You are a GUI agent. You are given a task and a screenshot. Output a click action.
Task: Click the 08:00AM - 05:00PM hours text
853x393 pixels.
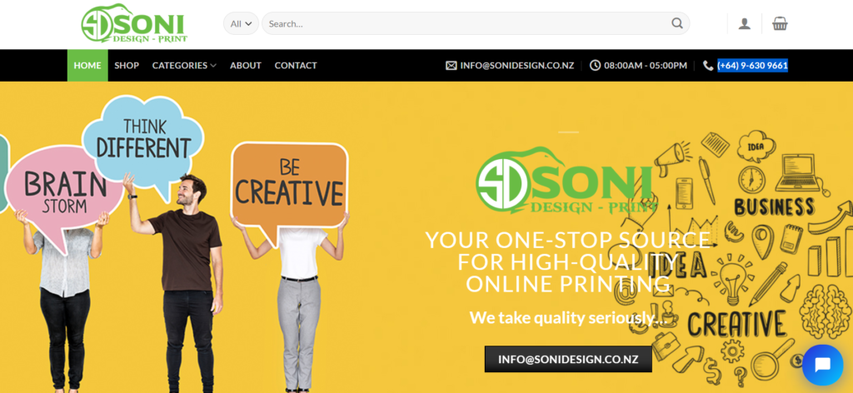646,66
